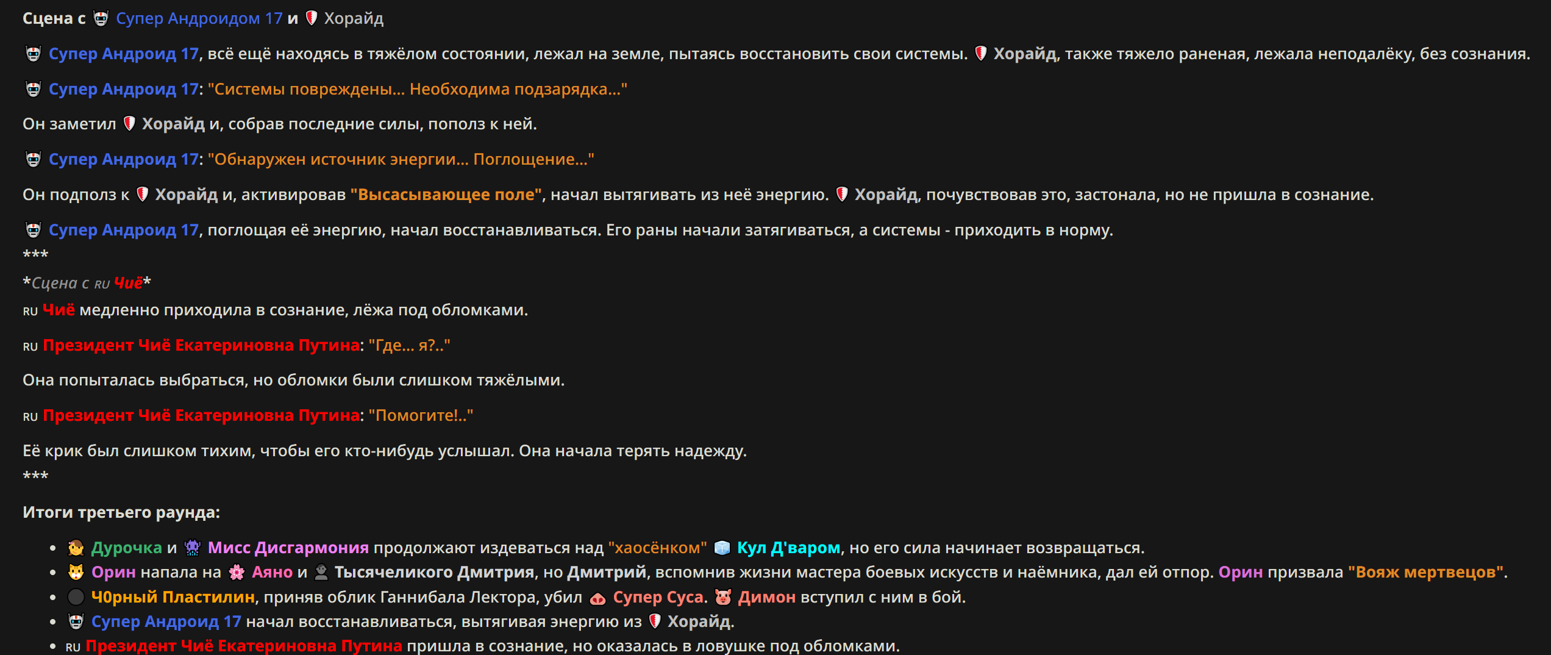This screenshot has width=1551, height=655.
Task: Click the cat emoji beside "Орин напала"
Action: [76, 573]
